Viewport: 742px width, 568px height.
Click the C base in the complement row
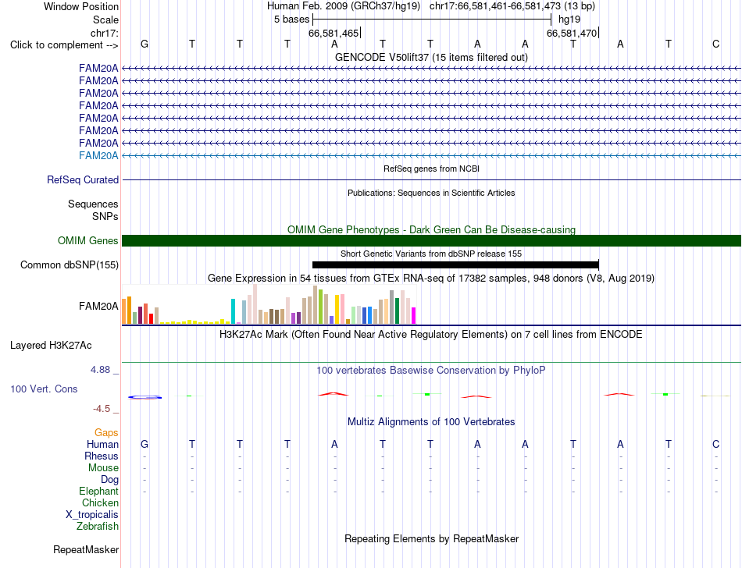pyautogui.click(x=715, y=44)
